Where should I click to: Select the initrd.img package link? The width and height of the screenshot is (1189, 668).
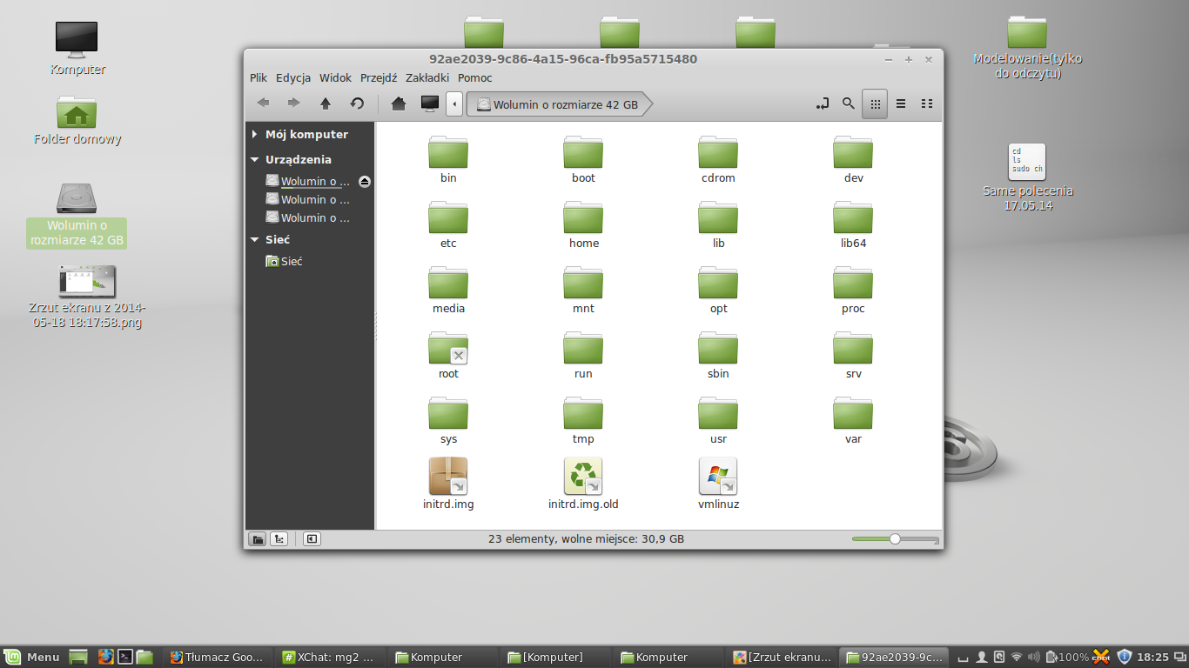click(x=448, y=484)
